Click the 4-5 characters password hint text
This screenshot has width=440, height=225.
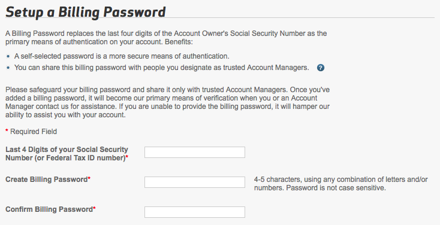pyautogui.click(x=340, y=184)
